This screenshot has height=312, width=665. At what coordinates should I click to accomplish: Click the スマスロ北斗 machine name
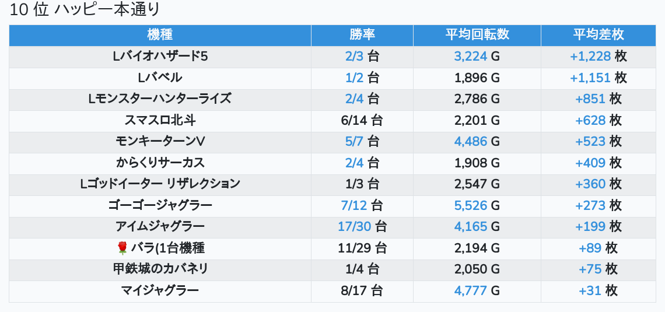pos(160,120)
